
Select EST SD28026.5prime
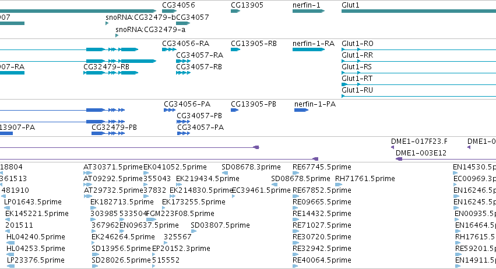(x=121, y=261)
